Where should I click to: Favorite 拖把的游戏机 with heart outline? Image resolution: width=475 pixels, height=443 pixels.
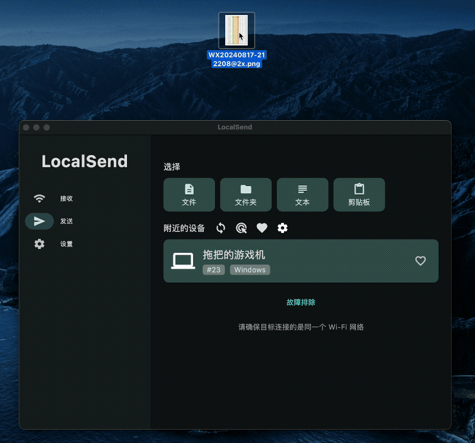click(x=421, y=261)
